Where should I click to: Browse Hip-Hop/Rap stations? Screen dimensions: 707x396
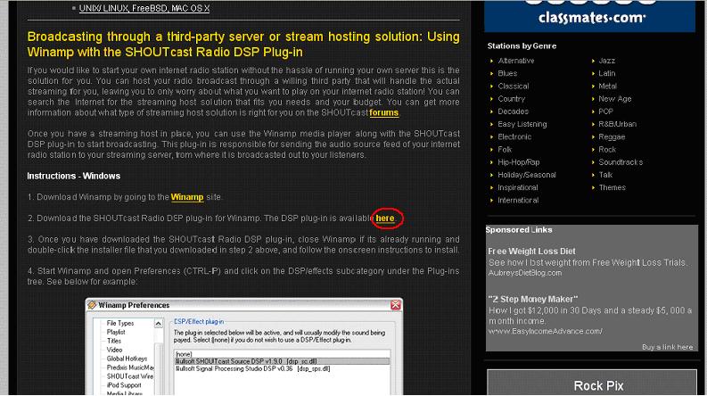pos(519,162)
